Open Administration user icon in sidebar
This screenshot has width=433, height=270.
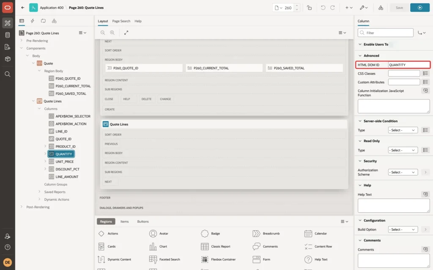coord(8,236)
